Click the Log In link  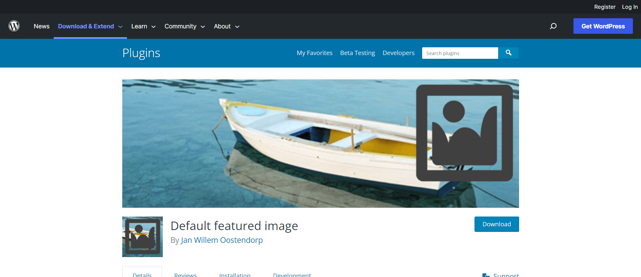(x=630, y=7)
